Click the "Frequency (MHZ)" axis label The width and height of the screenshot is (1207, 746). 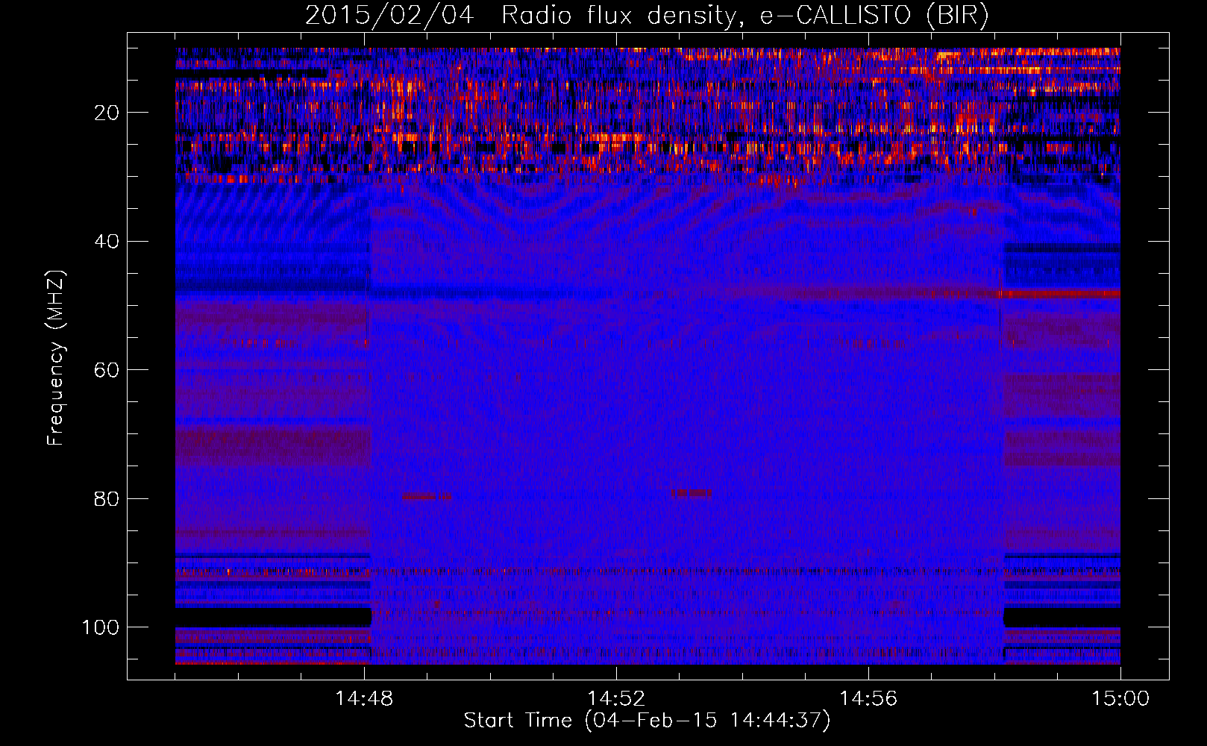(x=55, y=358)
